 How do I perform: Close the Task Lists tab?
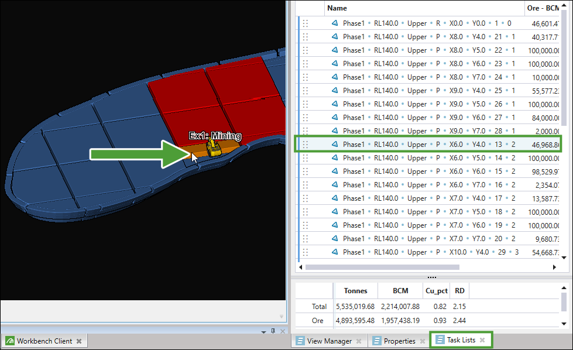pyautogui.click(x=482, y=340)
